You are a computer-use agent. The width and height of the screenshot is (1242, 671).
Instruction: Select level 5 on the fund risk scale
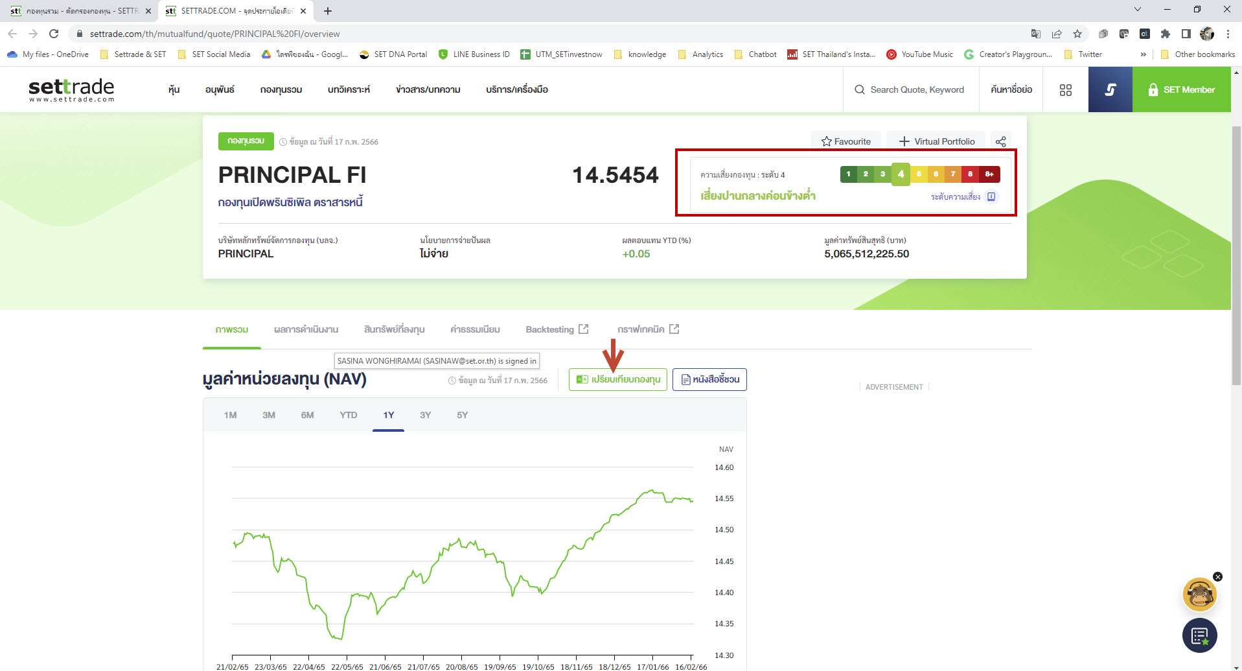click(918, 174)
